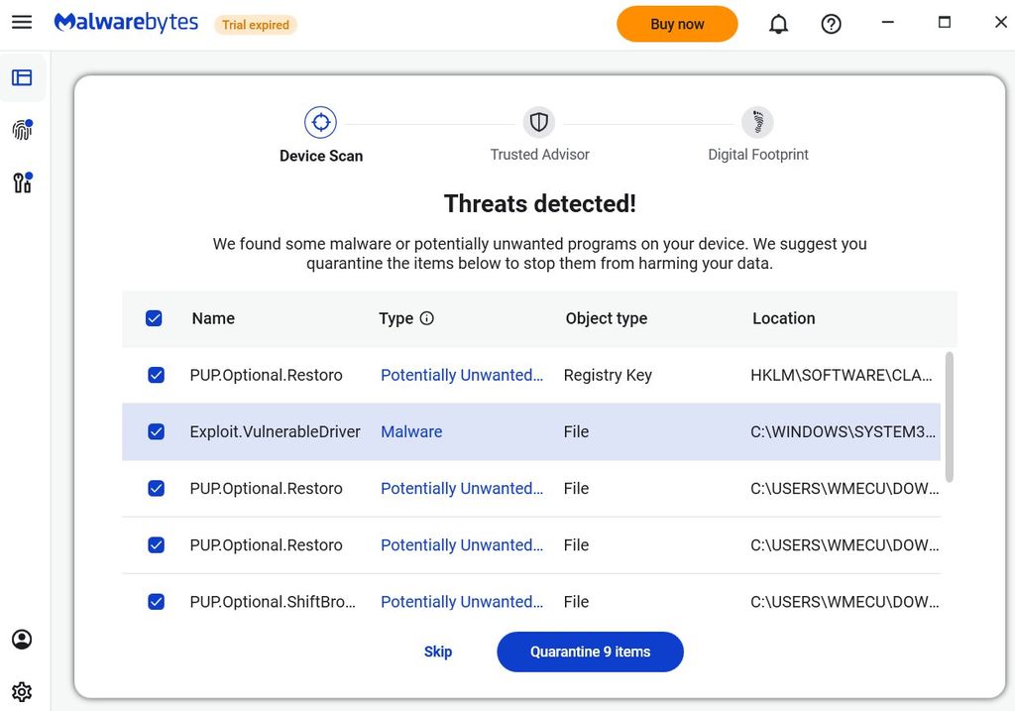1015x711 pixels.
Task: Click the Buy now button
Action: point(677,24)
